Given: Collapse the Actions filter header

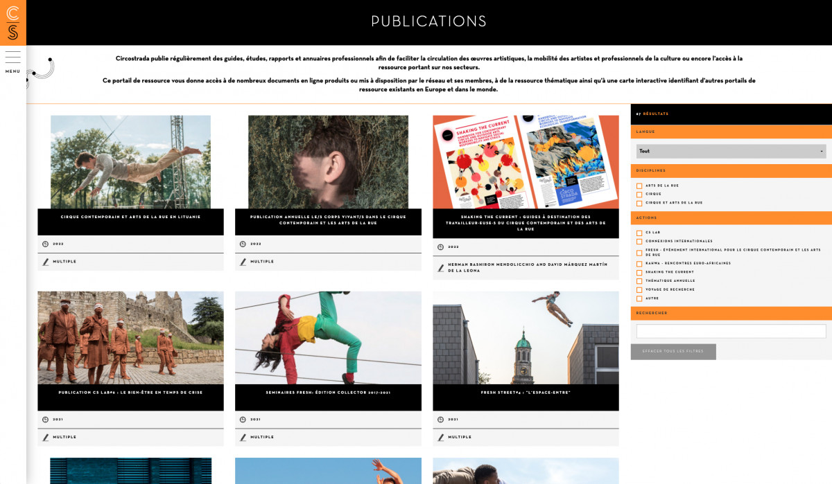Looking at the screenshot, I should pyautogui.click(x=731, y=217).
